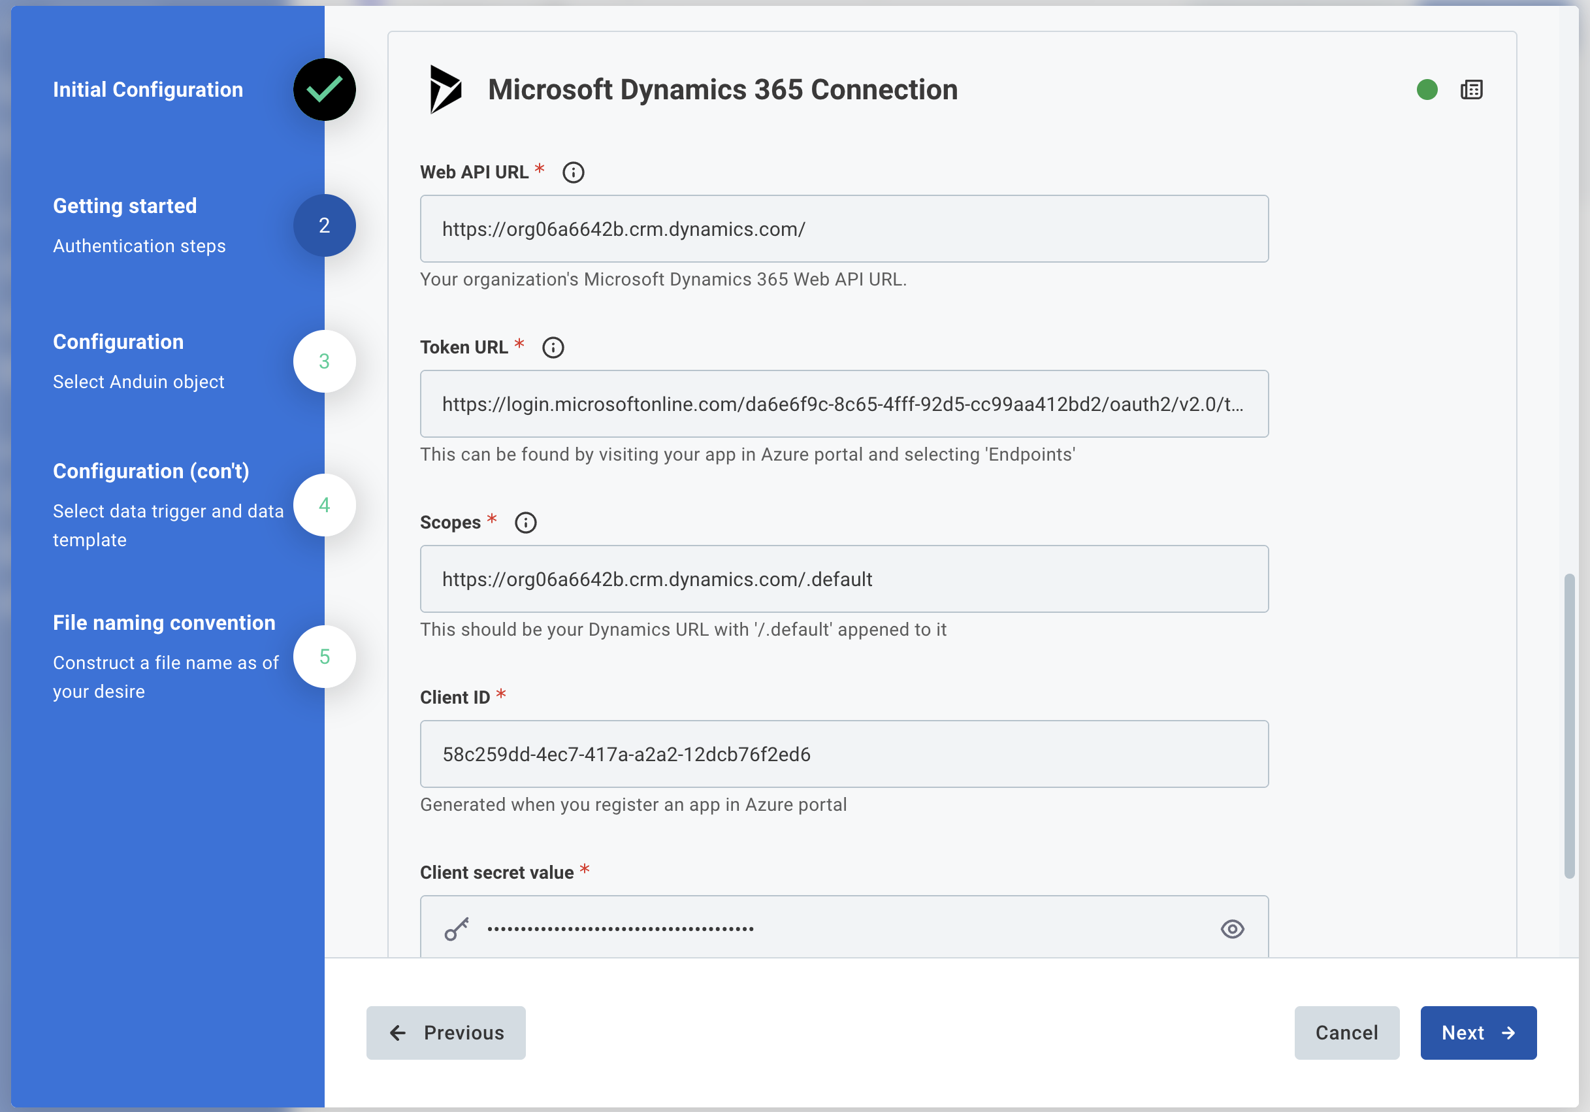Open step 5 File naming convention circle
Image resolution: width=1590 pixels, height=1112 pixels.
click(x=324, y=657)
